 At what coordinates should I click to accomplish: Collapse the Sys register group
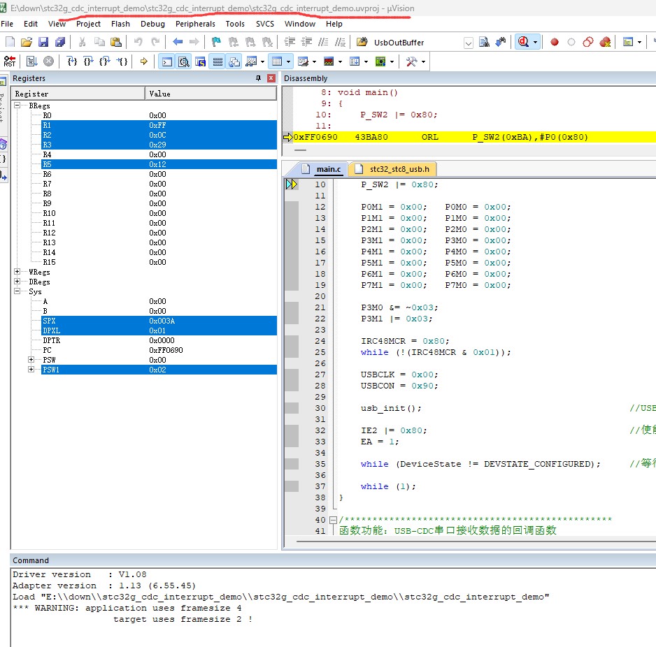coord(17,291)
